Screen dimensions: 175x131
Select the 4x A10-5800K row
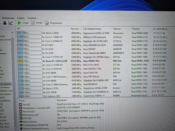pos(92,73)
